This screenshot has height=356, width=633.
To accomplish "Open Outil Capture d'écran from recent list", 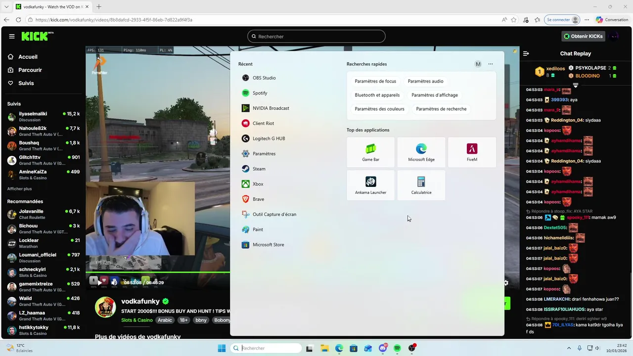I will tap(270, 214).
